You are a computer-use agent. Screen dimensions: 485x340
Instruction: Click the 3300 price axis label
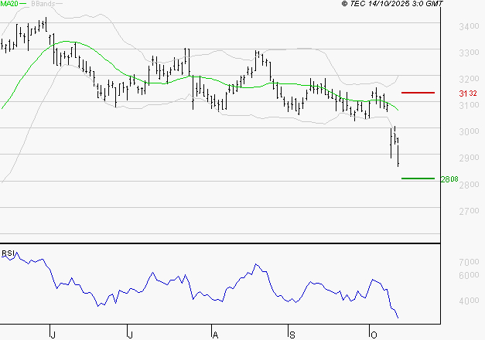pyautogui.click(x=469, y=53)
